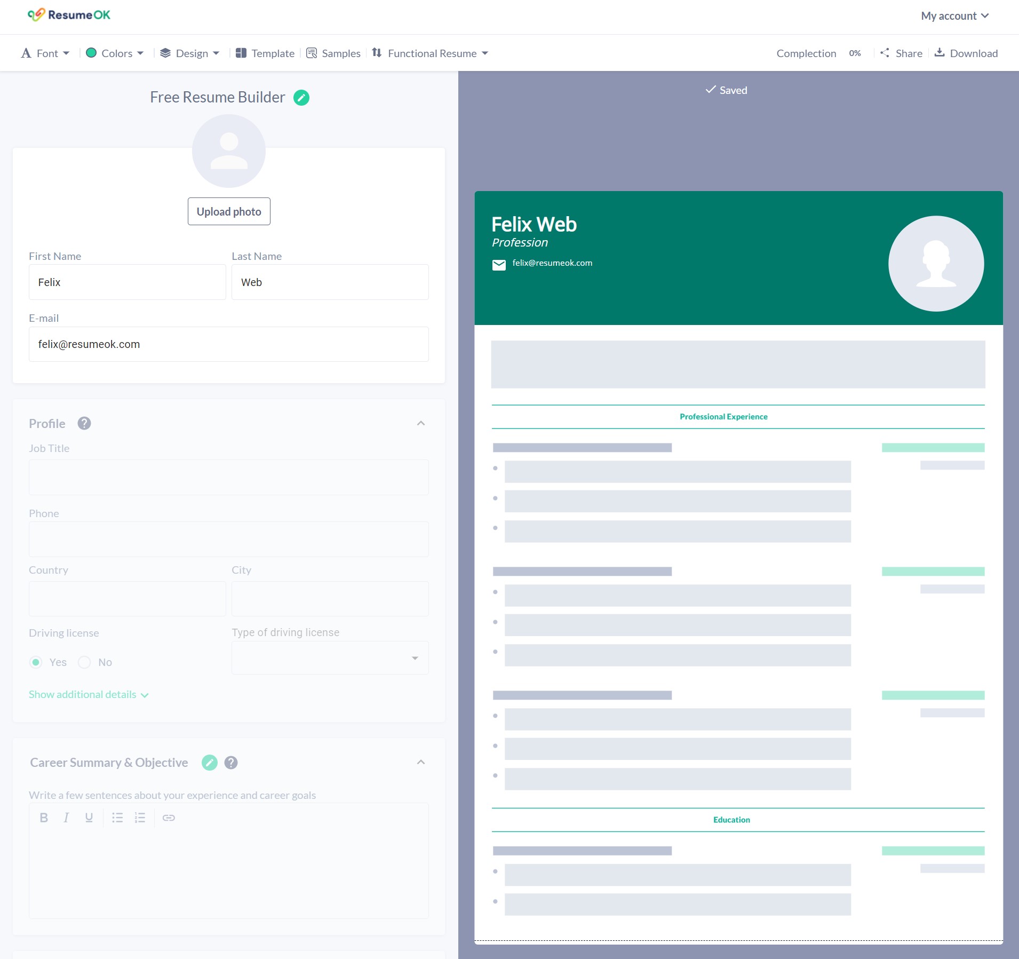Screen dimensions: 1019x959
Task: Toggle underline formatting in summary editor
Action: tap(89, 818)
